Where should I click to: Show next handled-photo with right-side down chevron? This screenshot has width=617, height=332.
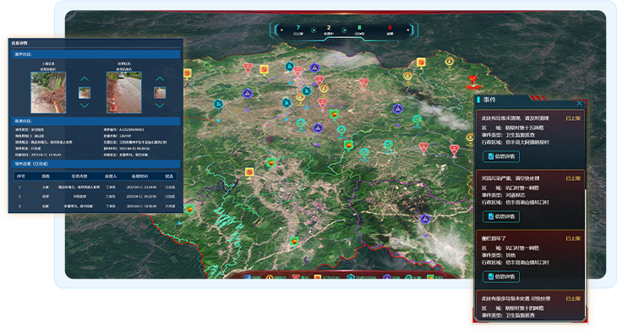click(x=160, y=106)
